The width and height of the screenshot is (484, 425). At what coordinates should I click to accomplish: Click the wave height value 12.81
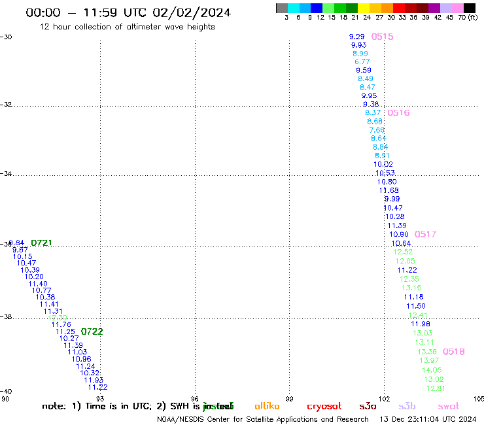coord(436,388)
